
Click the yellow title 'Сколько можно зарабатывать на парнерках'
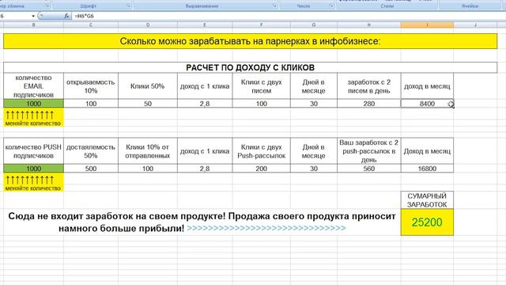point(250,41)
